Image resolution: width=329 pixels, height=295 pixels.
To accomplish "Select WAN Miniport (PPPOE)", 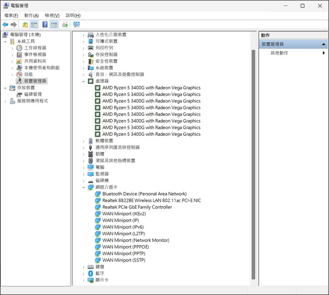I will coord(126,247).
